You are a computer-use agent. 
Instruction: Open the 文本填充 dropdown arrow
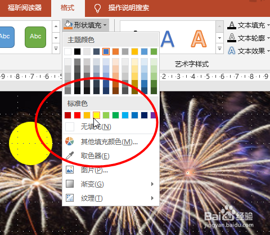click(268, 25)
